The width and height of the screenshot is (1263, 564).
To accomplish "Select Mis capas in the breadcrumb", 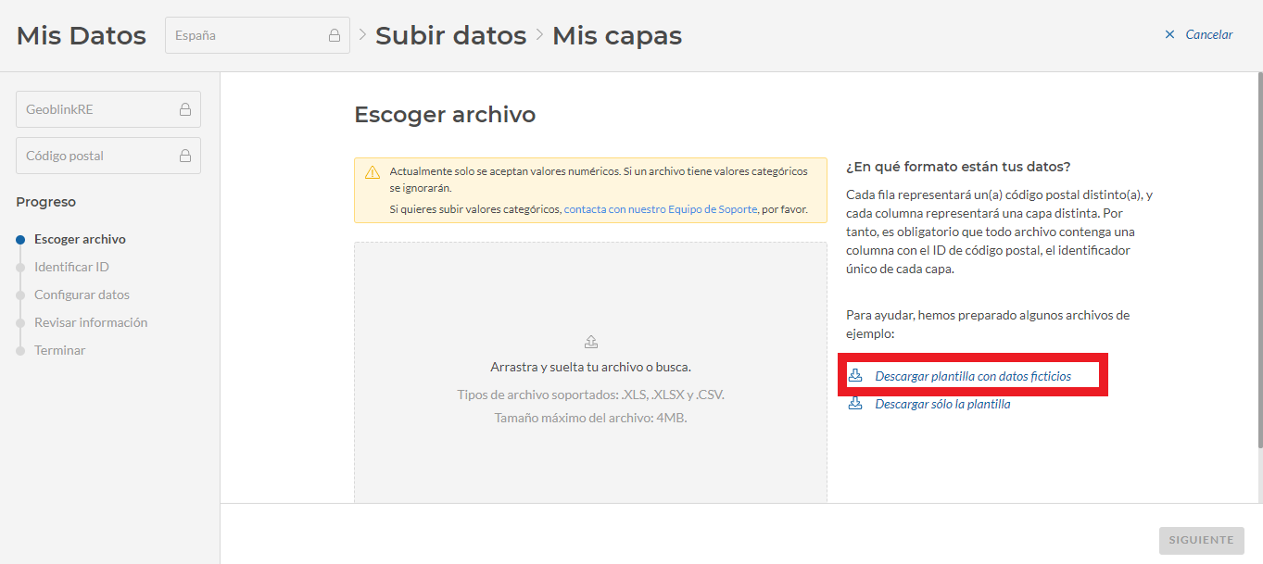I will (x=616, y=35).
